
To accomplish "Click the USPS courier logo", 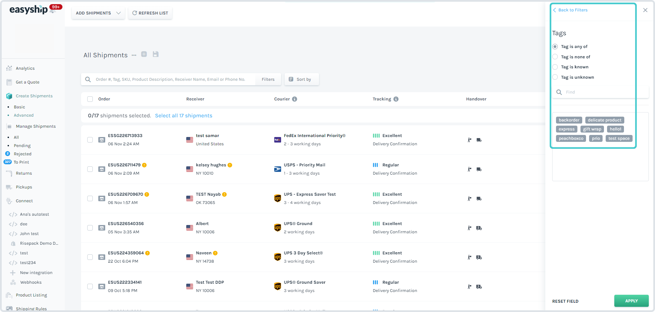I will (x=278, y=169).
